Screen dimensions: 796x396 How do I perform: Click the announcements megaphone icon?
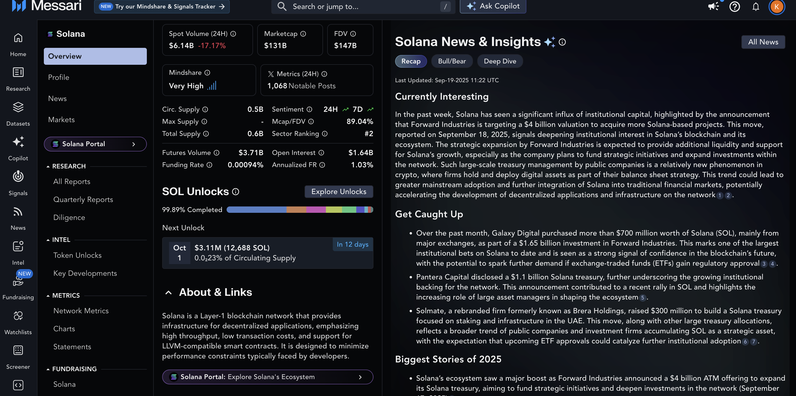click(714, 6)
